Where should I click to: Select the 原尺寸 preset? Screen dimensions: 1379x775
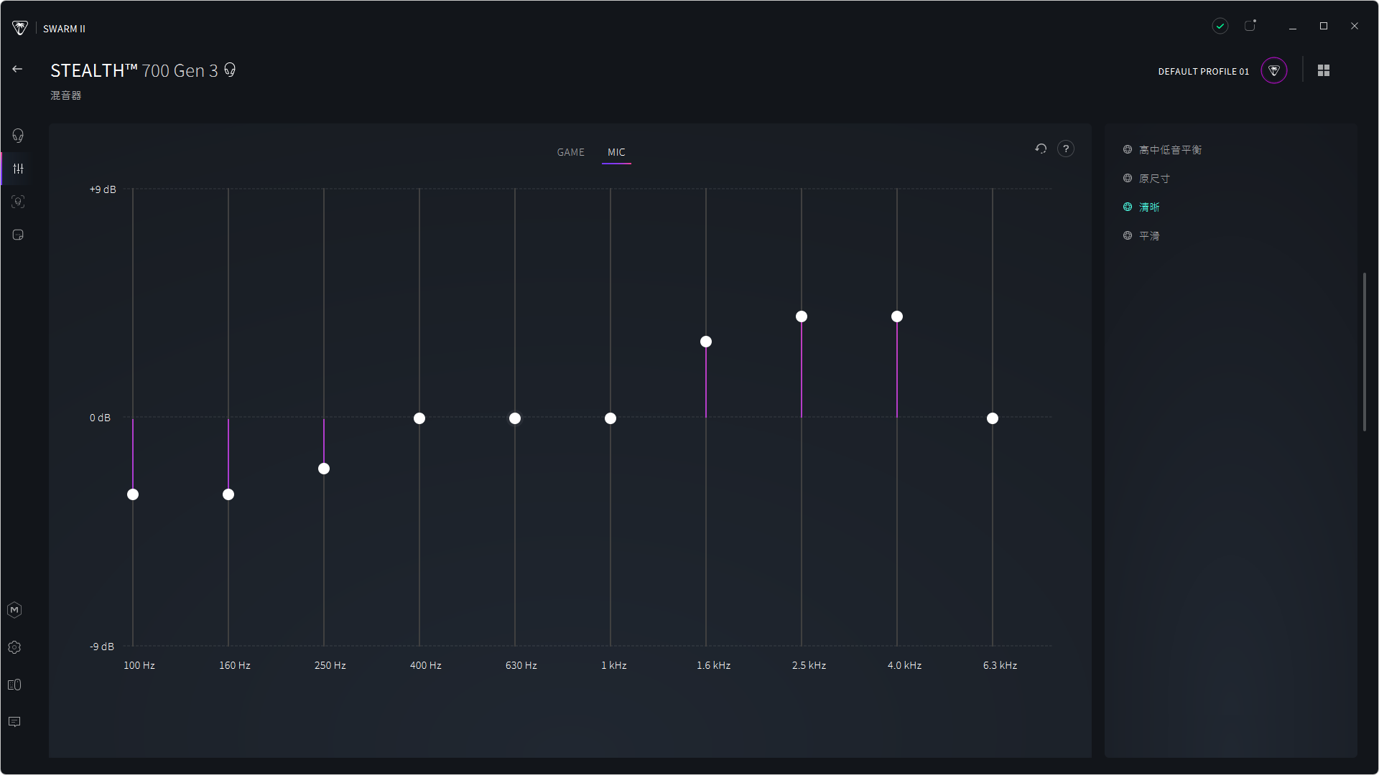point(1153,179)
